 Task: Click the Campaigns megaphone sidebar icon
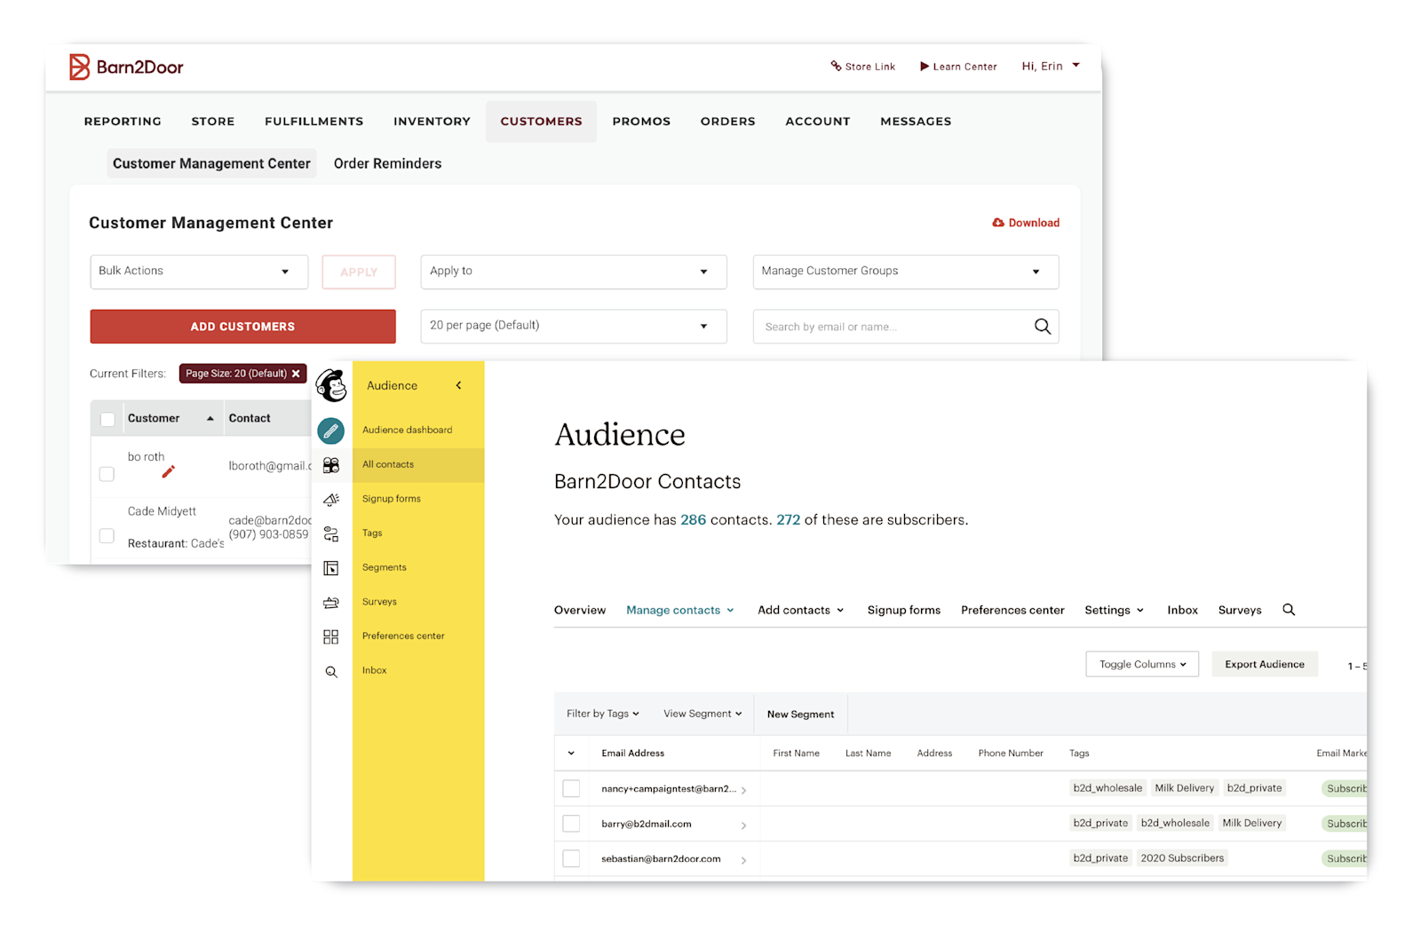pos(331,500)
